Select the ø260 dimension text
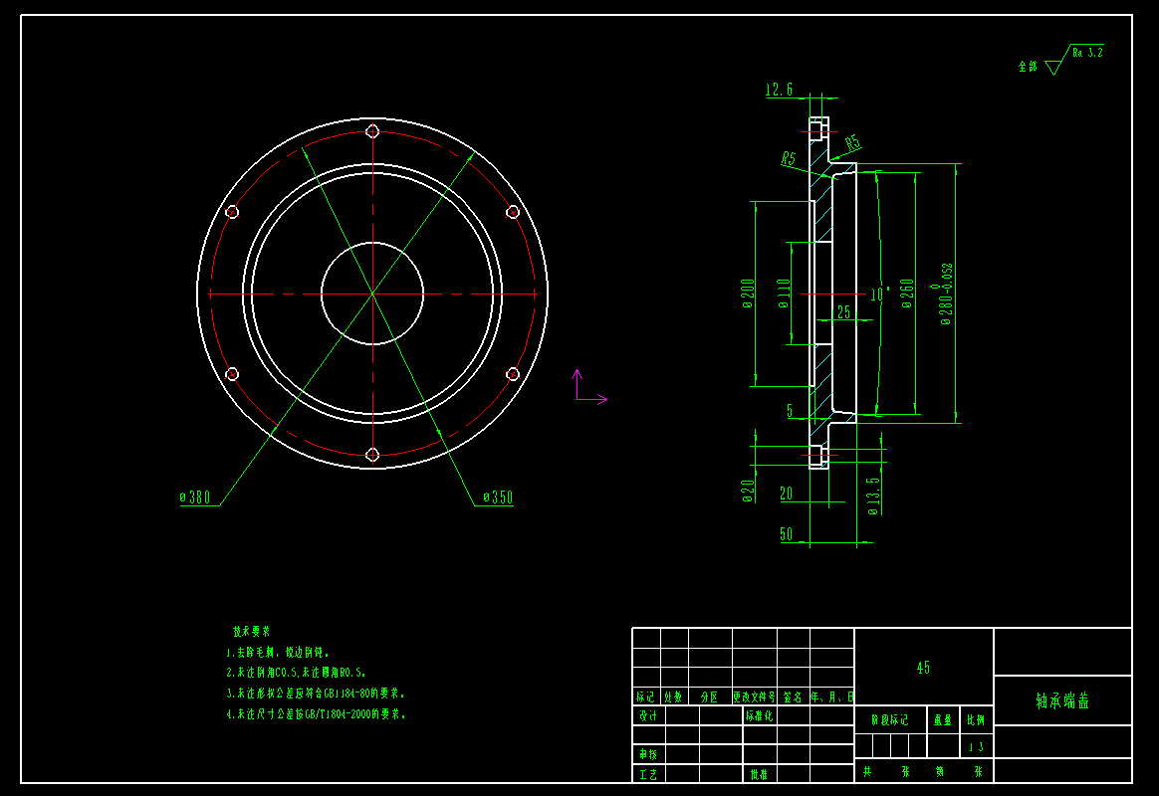 click(907, 294)
